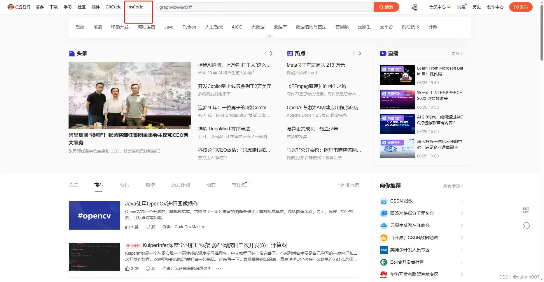Viewport: 544px width, 282px height.
Task: Go to next 头条 page arrow
Action: 271,54
